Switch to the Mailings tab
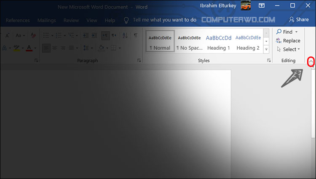 pyautogui.click(x=46, y=20)
